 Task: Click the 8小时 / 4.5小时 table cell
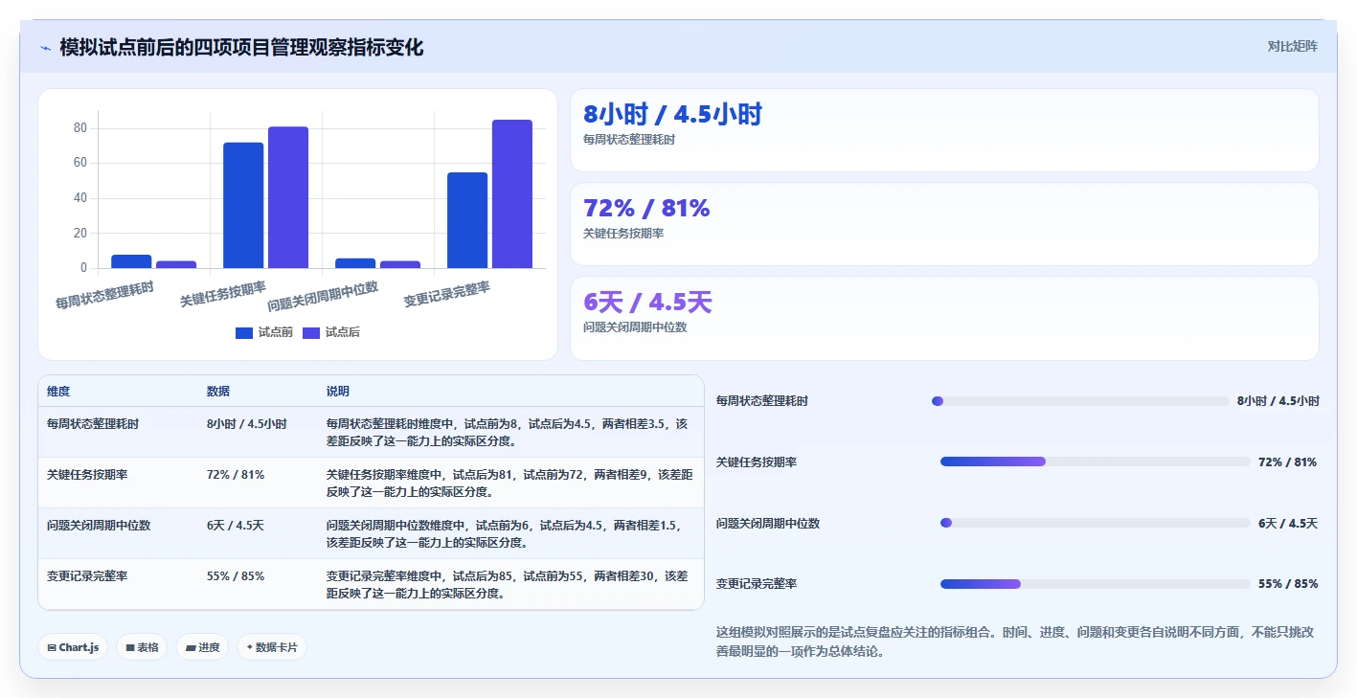(247, 423)
